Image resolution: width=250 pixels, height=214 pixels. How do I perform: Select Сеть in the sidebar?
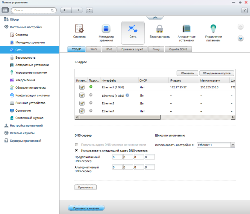coord(29,50)
